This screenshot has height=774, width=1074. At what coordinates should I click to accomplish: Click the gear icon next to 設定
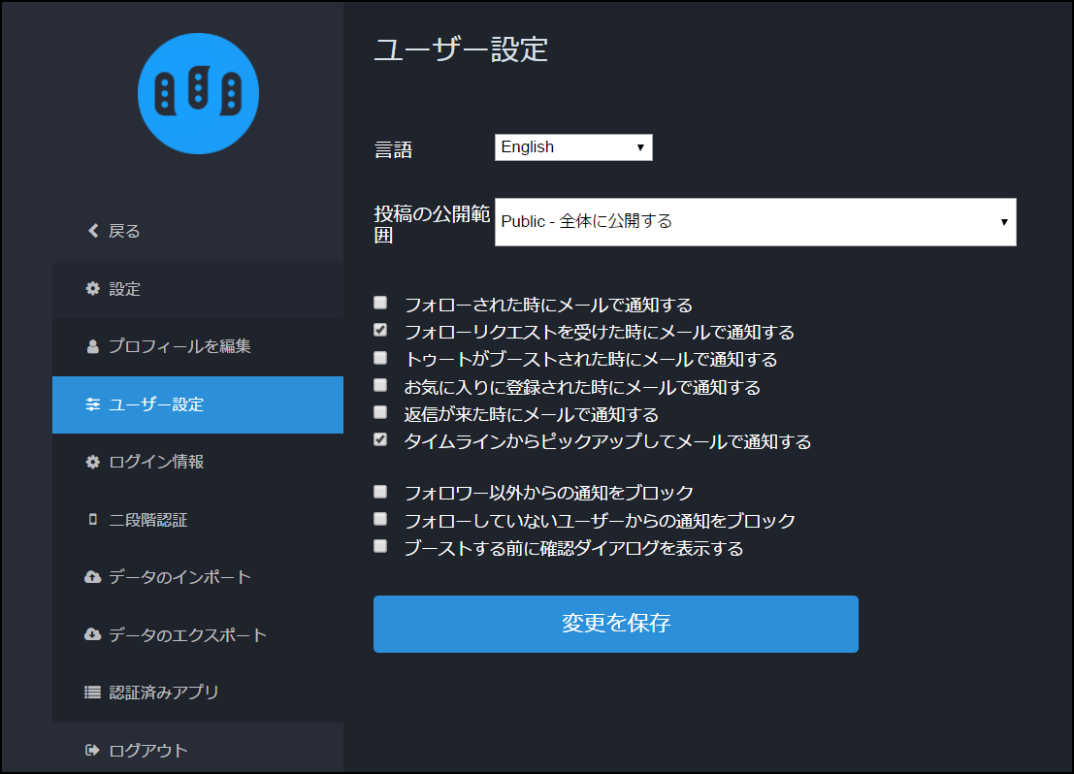point(93,288)
